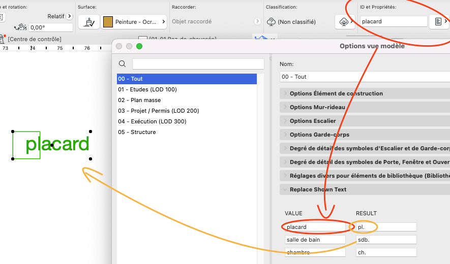450x264 pixels.
Task: Open the Peinture - Ocr... surface dropdown
Action: point(134,22)
